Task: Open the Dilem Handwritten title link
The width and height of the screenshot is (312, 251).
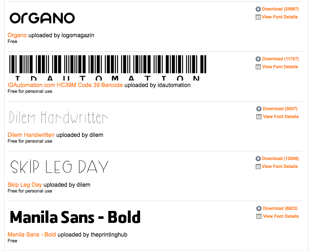Action: coord(31,135)
